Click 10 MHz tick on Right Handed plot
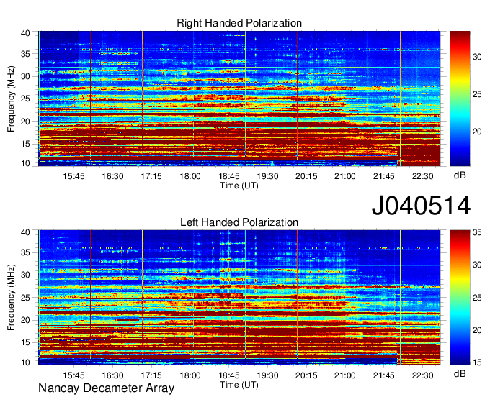Screen dimensions: 490x397 pyautogui.click(x=25, y=163)
